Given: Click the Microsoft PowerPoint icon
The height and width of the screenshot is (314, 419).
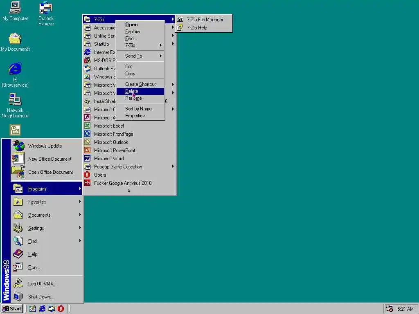Looking at the screenshot, I should coord(87,150).
